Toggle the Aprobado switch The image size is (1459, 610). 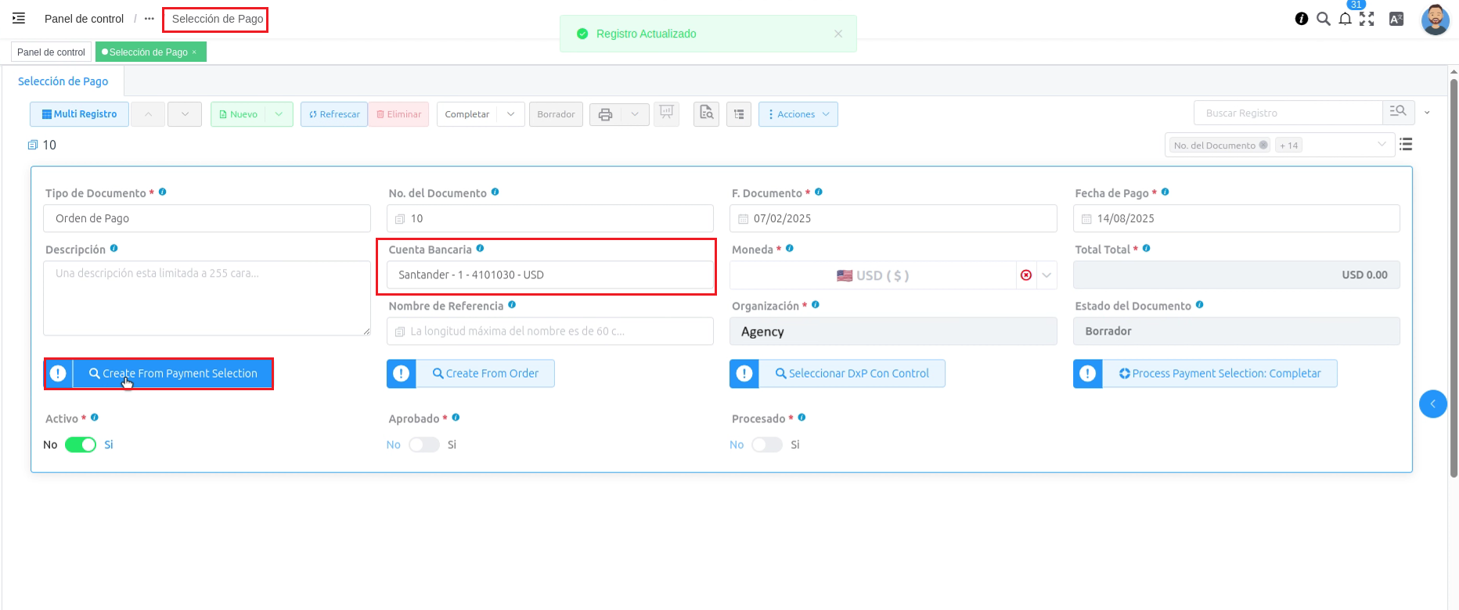click(x=423, y=444)
